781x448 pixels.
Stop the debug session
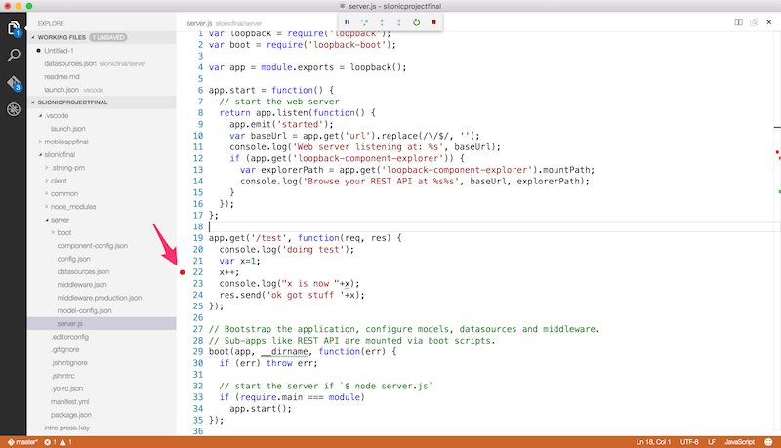pos(433,22)
